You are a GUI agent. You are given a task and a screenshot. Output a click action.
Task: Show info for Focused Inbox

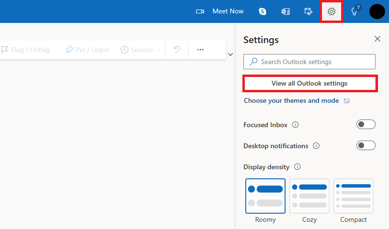point(295,124)
